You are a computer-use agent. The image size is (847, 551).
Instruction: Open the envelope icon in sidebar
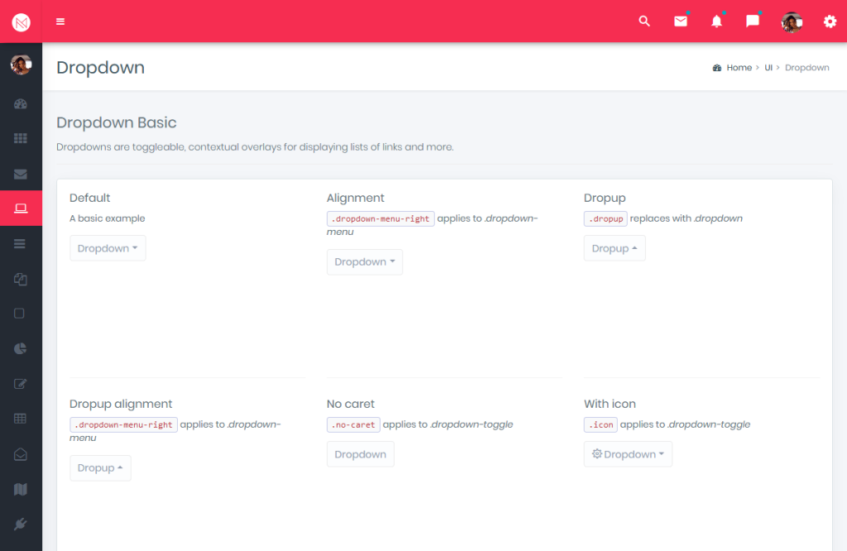pyautogui.click(x=21, y=174)
